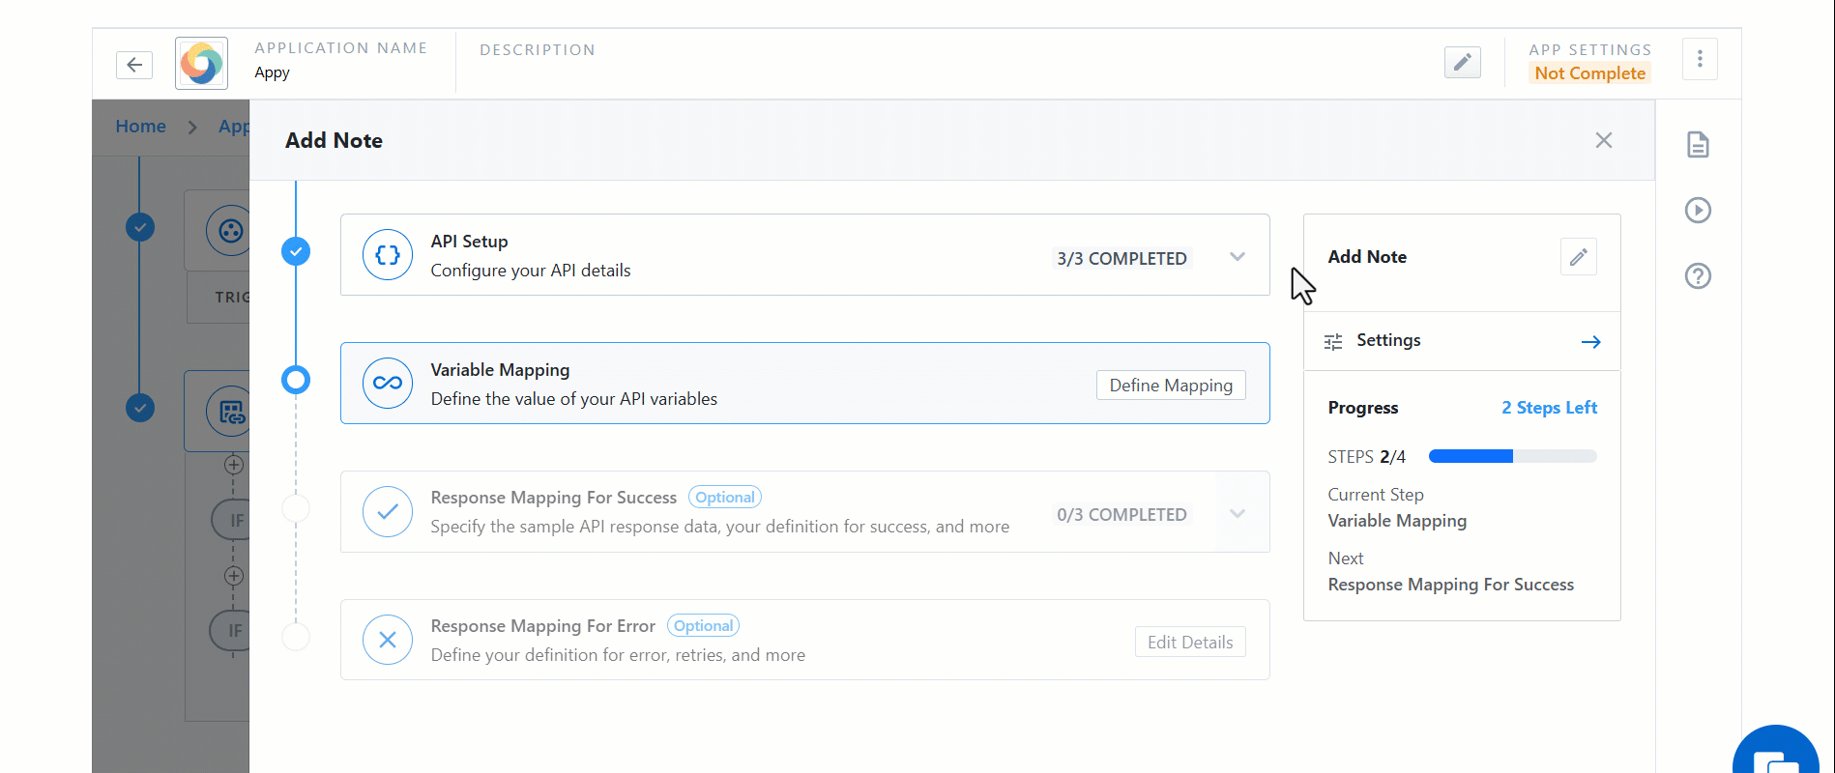Click the upper IF node in flow

coord(232,520)
